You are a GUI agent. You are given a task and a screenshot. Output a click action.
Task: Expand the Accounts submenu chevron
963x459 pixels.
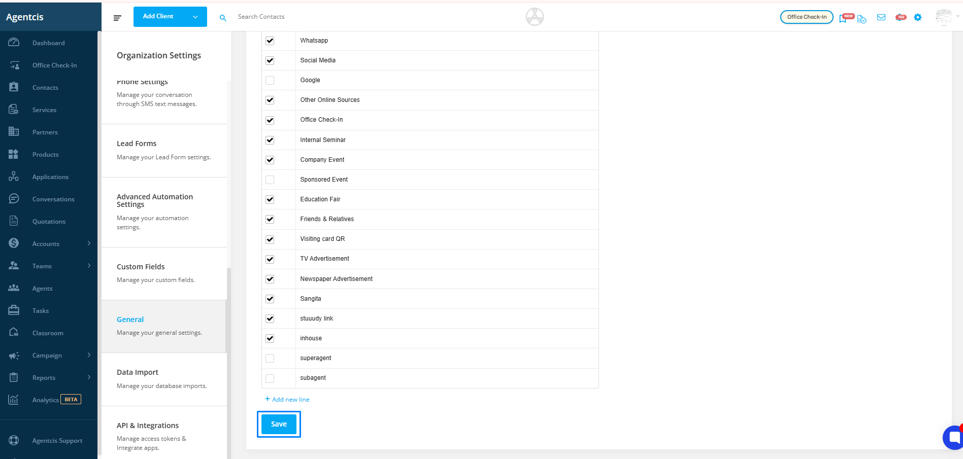89,243
